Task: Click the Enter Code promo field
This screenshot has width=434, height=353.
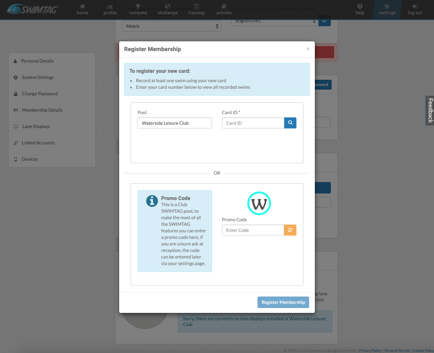Action: pyautogui.click(x=253, y=230)
